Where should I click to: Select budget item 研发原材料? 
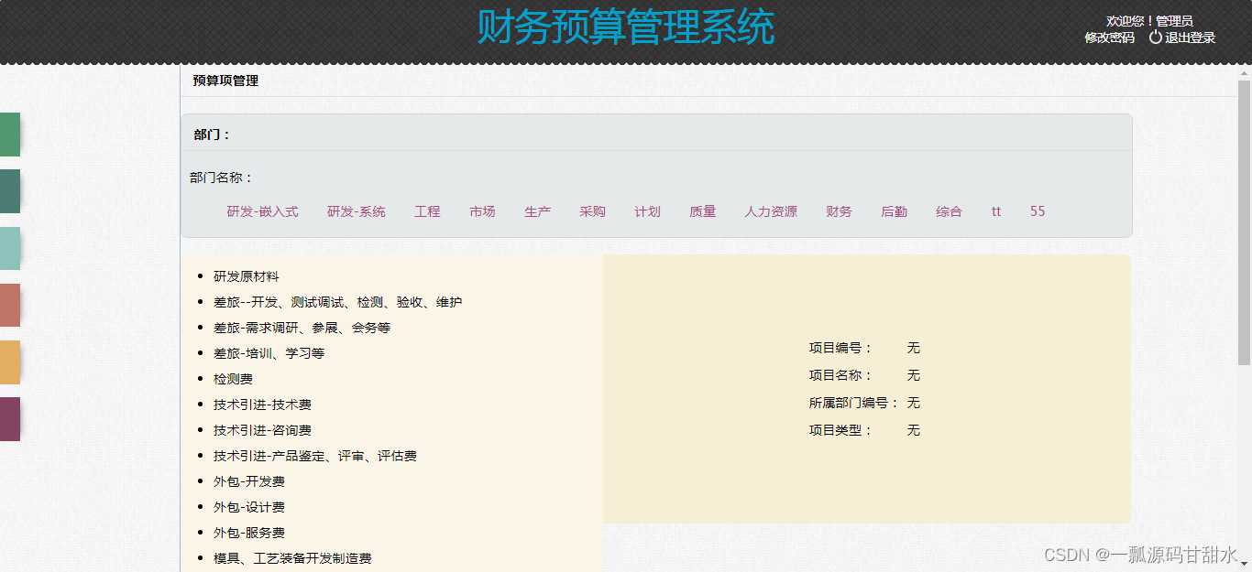(247, 276)
